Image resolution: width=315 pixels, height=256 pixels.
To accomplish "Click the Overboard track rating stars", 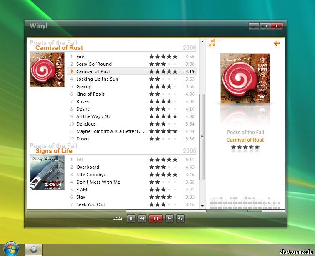I will click(x=163, y=167).
